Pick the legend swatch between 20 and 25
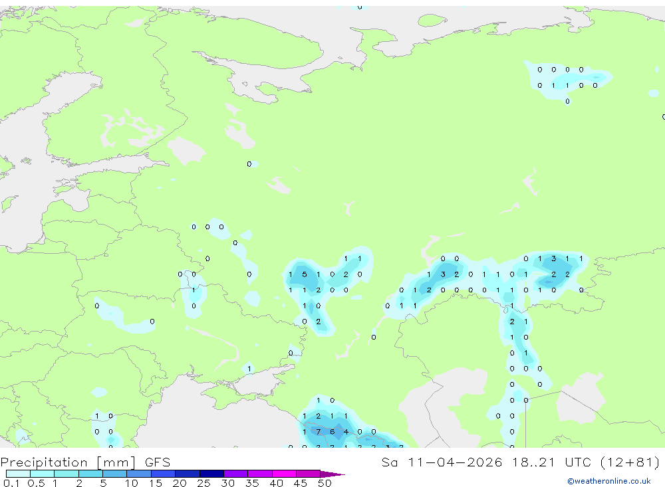The width and height of the screenshot is (665, 487). (x=188, y=474)
